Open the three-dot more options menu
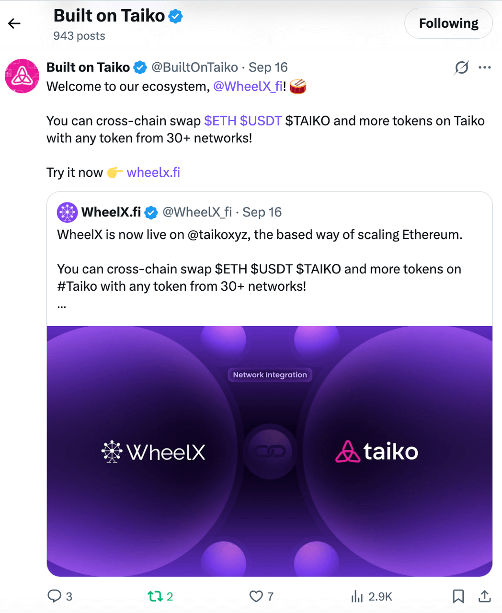502x613 pixels. [x=485, y=68]
